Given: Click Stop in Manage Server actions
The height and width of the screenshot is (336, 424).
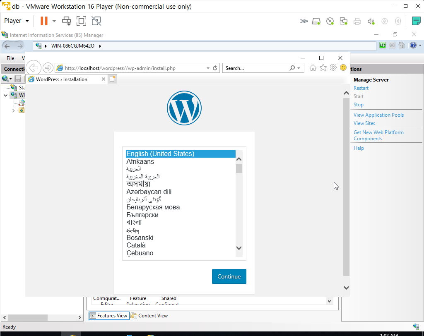Looking at the screenshot, I should (359, 105).
